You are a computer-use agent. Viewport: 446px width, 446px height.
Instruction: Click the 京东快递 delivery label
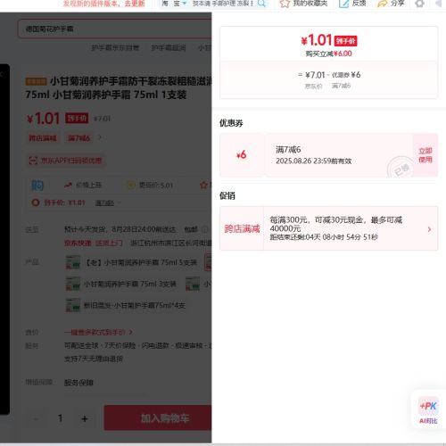coord(78,243)
